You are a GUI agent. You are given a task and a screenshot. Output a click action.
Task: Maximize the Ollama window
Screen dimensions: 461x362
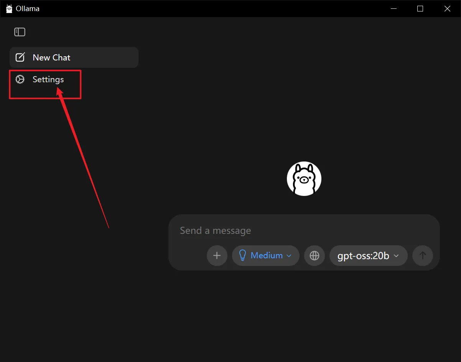[420, 8]
